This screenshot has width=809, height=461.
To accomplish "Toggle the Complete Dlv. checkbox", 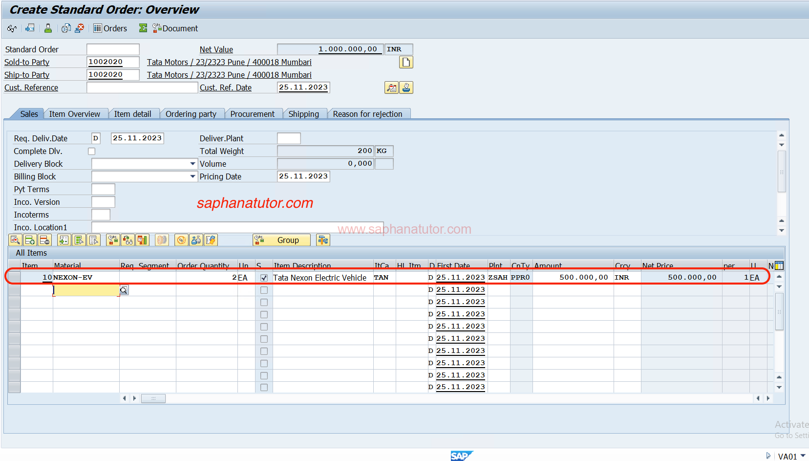I will point(91,152).
